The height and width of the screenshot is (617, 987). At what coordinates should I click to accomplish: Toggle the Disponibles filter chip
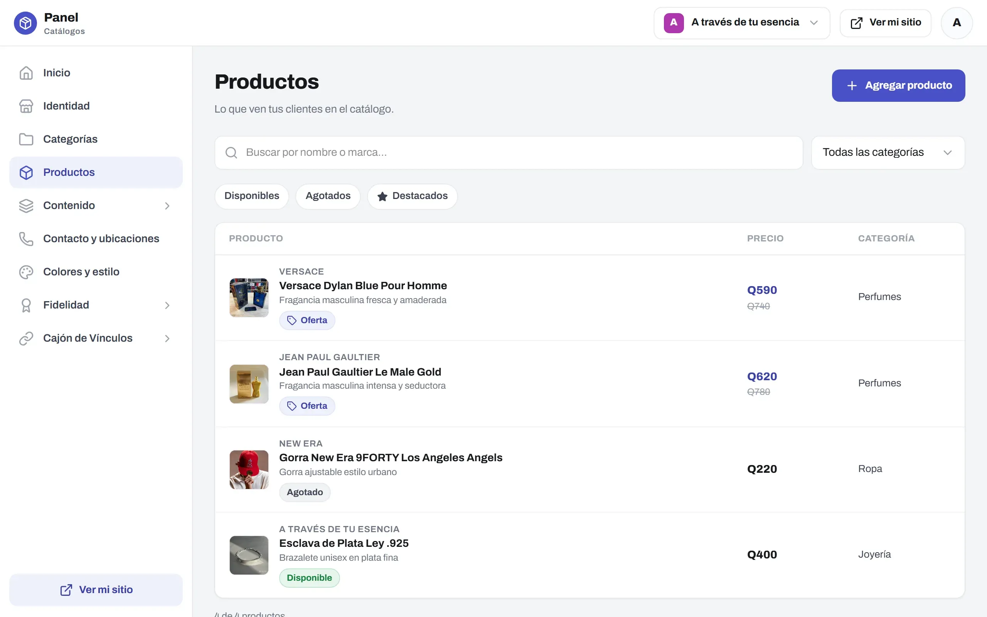[x=252, y=196]
